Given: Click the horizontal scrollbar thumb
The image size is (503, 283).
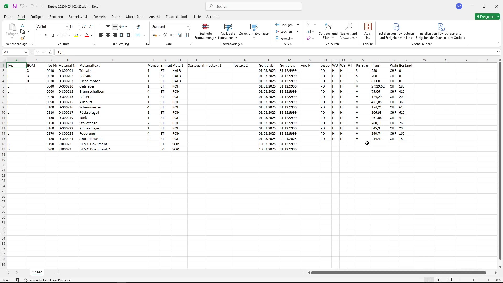Looking at the screenshot, I should coord(398,273).
